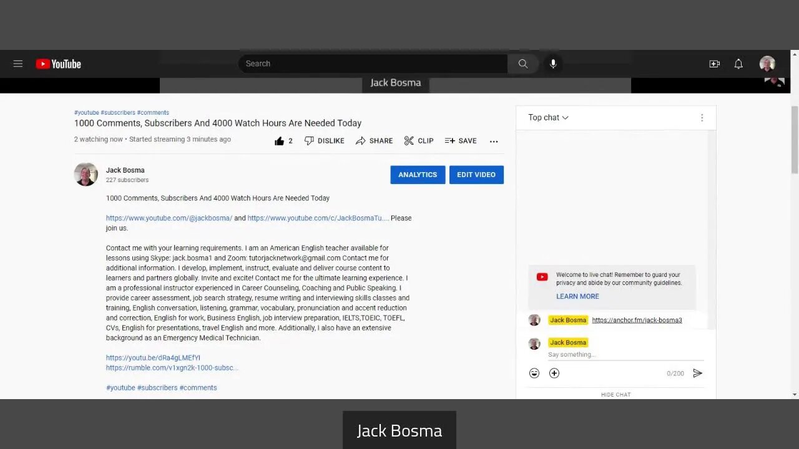799x449 pixels.
Task: Click page scrollbar down arrow
Action: click(794, 394)
